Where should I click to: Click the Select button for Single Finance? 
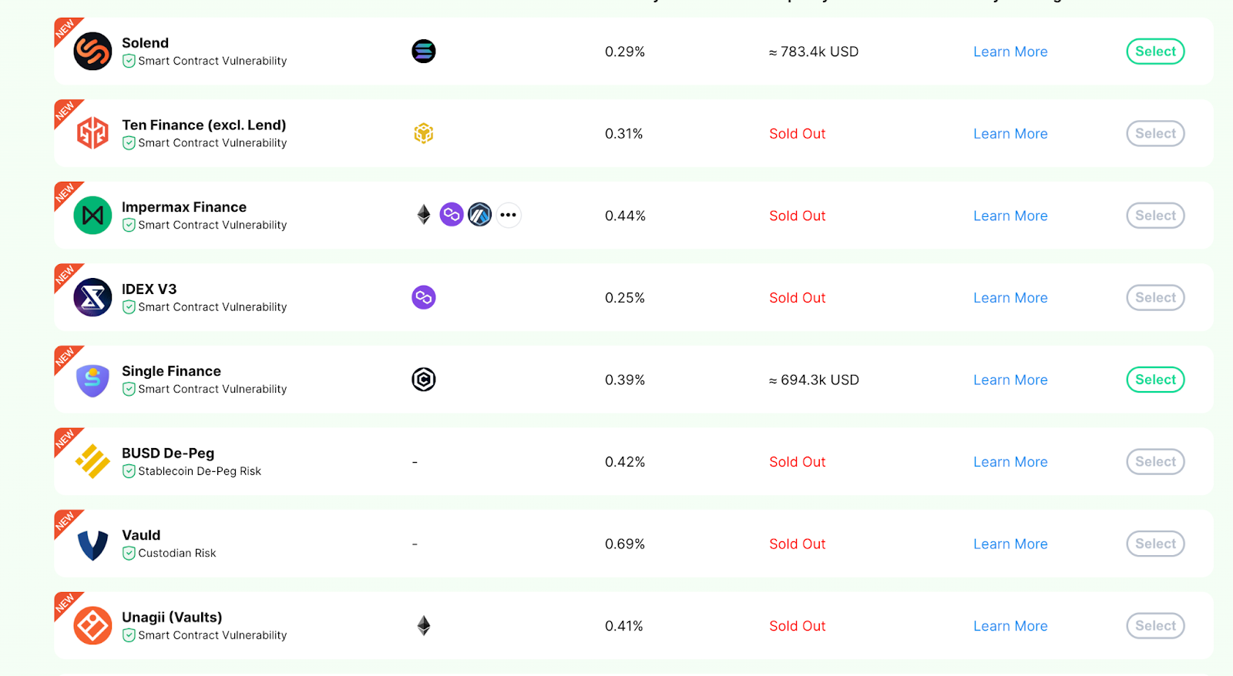tap(1155, 380)
